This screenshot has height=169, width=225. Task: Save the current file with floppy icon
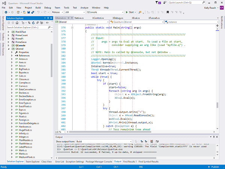pos(28,12)
